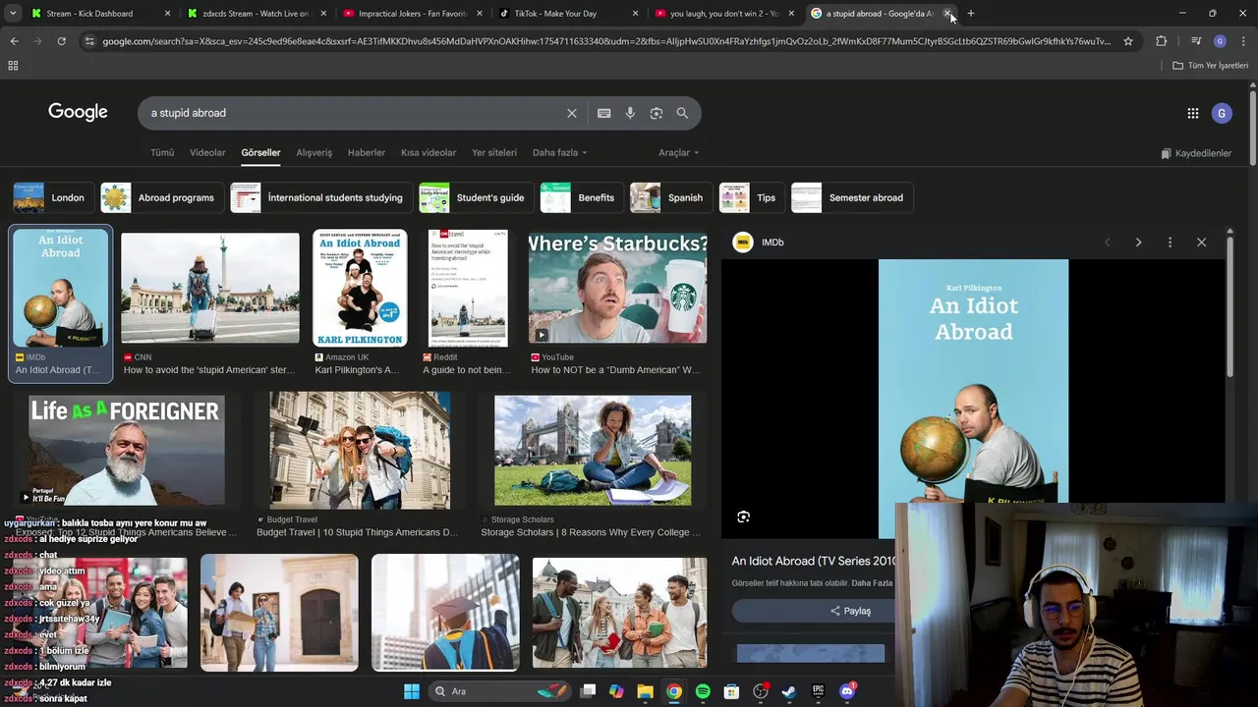Select the Benefits filter chip

click(x=581, y=197)
